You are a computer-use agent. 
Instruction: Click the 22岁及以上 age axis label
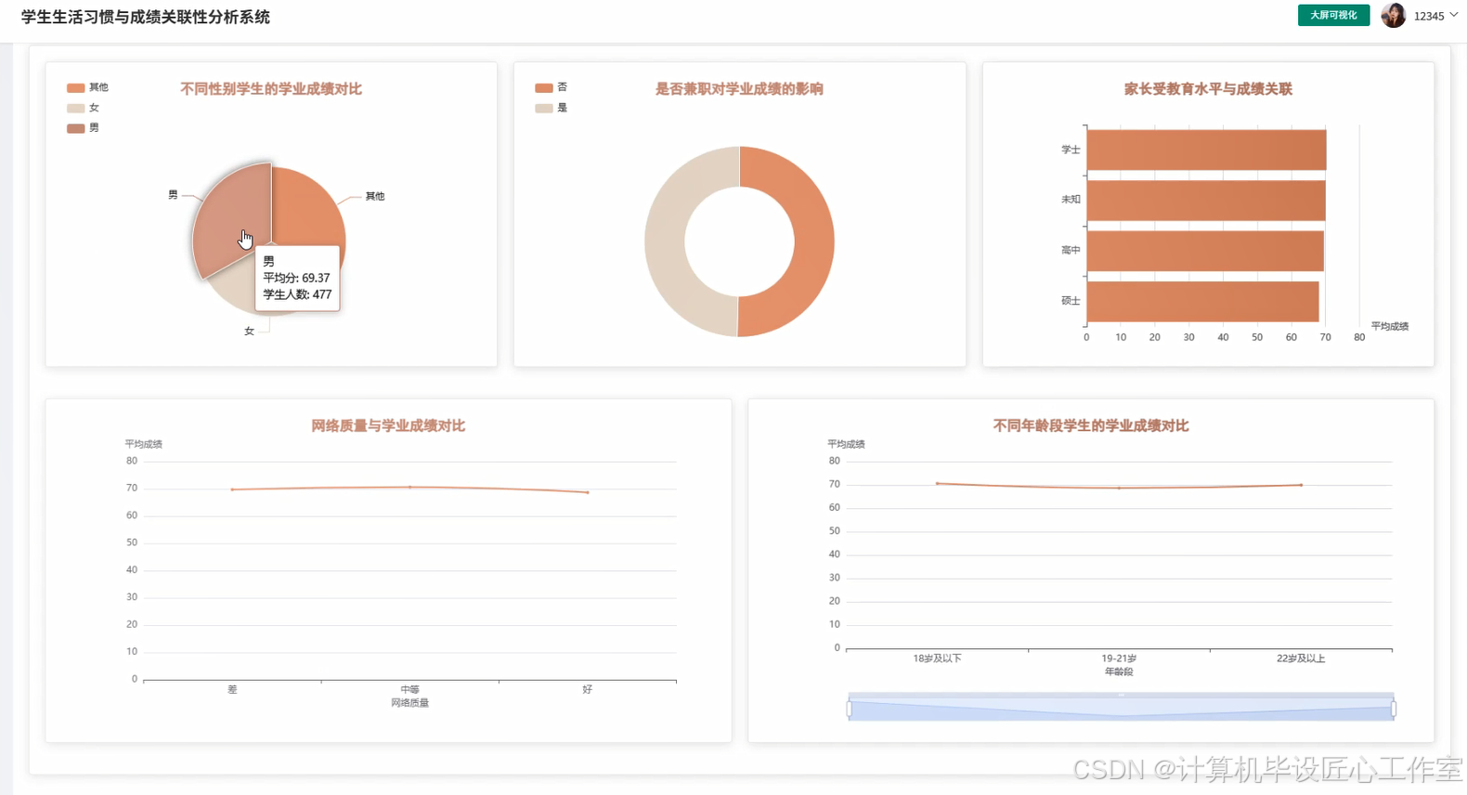pos(1301,658)
